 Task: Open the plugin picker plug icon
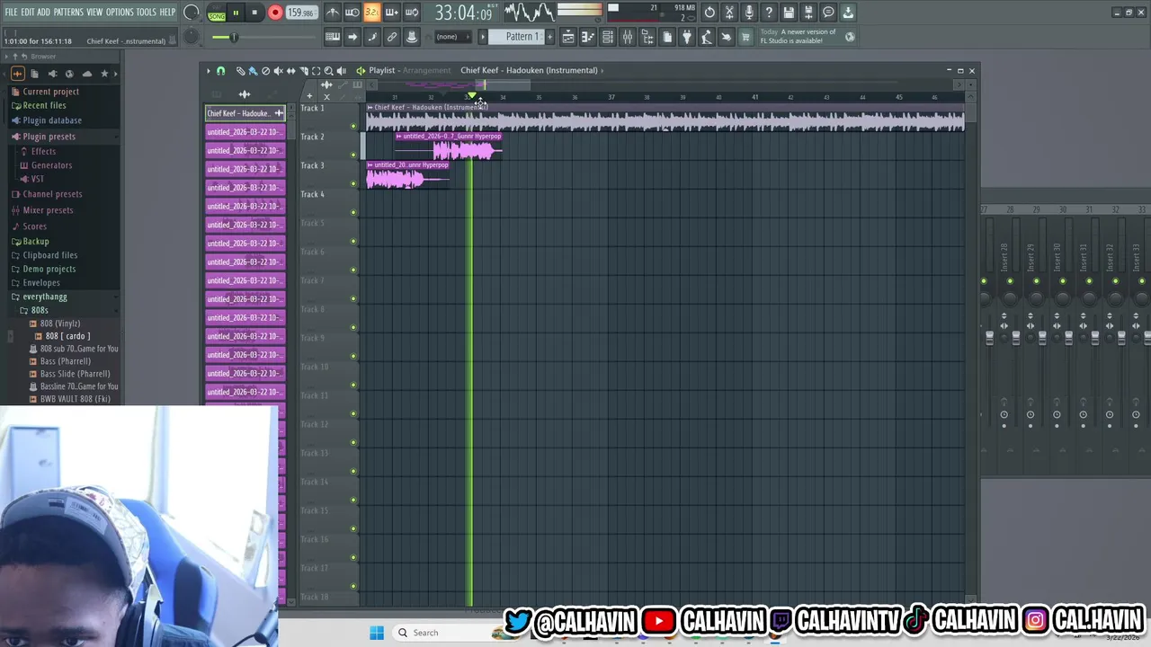point(687,37)
